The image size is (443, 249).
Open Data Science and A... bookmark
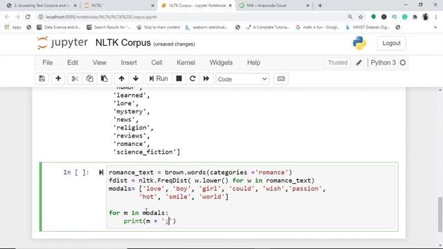(59, 28)
